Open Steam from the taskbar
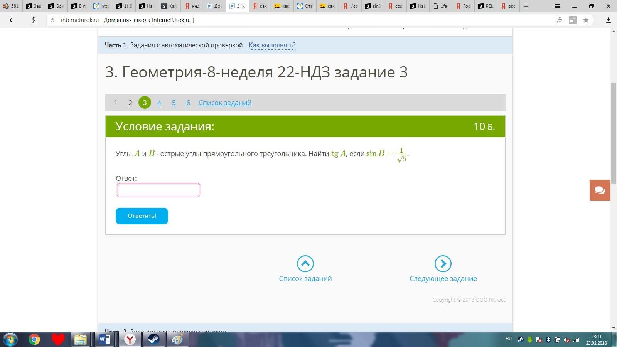617x347 pixels. [154, 340]
